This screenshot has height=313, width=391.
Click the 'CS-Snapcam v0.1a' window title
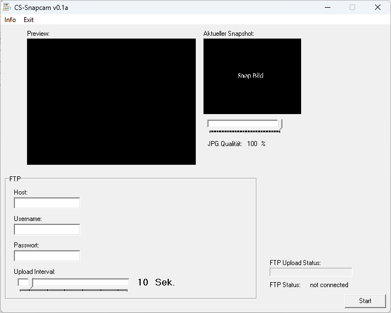[x=41, y=8]
